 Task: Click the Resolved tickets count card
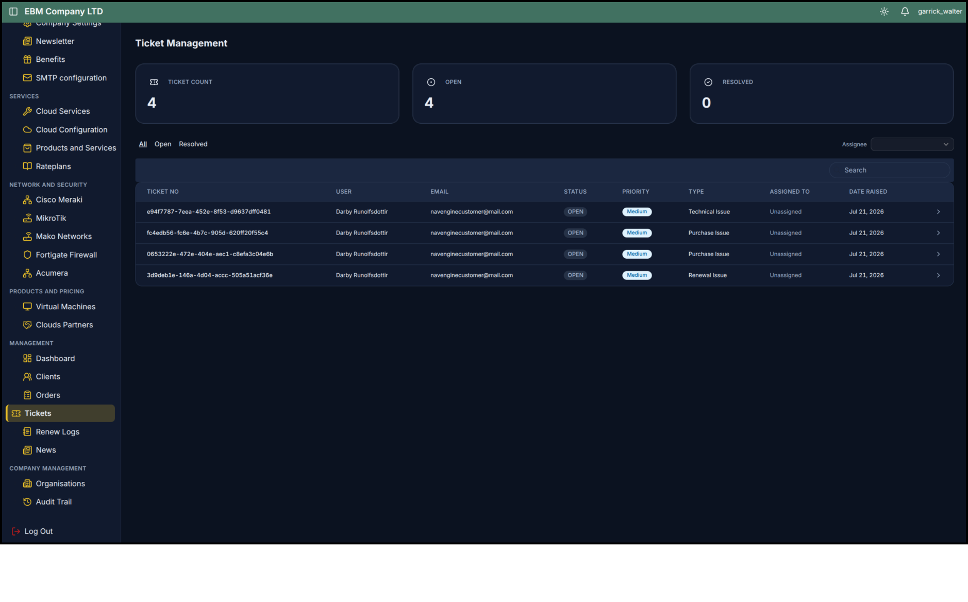[x=822, y=93]
